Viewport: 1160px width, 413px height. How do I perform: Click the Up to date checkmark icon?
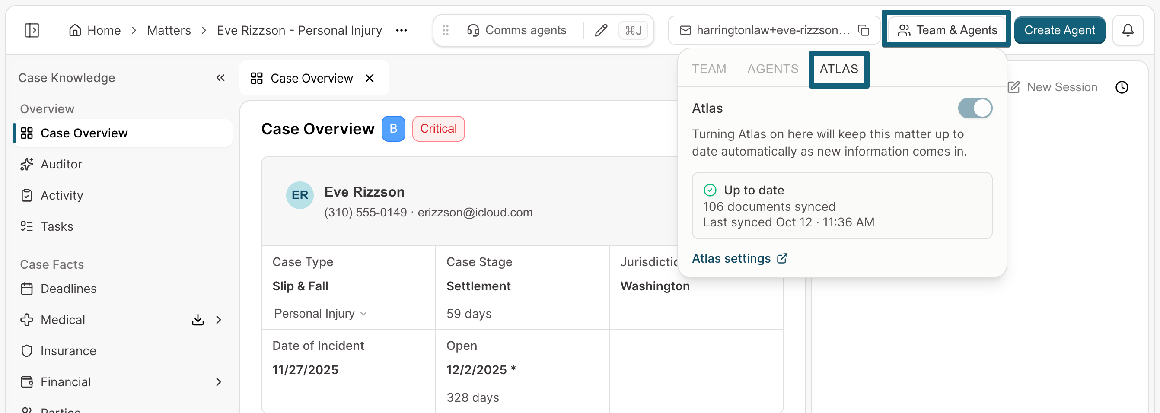click(x=710, y=190)
